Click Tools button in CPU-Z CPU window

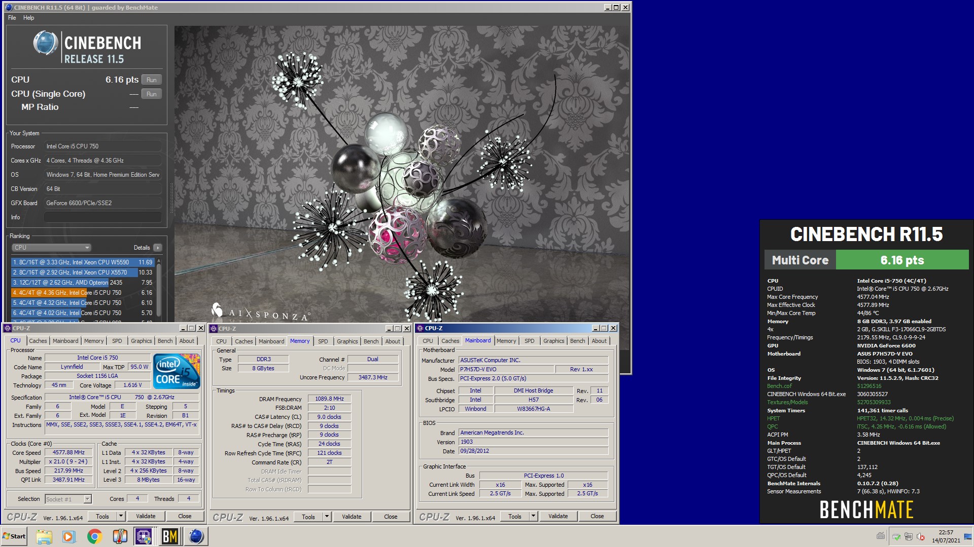point(102,517)
